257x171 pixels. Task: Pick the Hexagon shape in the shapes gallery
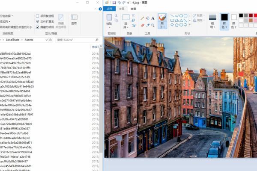pyautogui.click(x=181, y=25)
